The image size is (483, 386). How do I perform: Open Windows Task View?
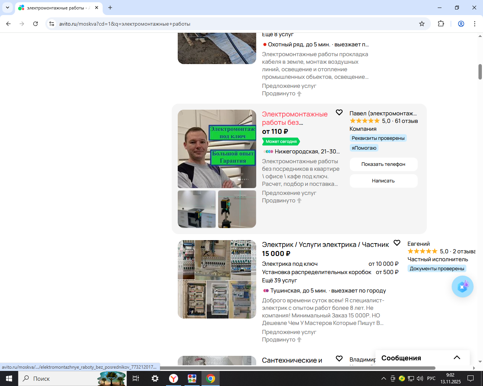[x=136, y=378]
